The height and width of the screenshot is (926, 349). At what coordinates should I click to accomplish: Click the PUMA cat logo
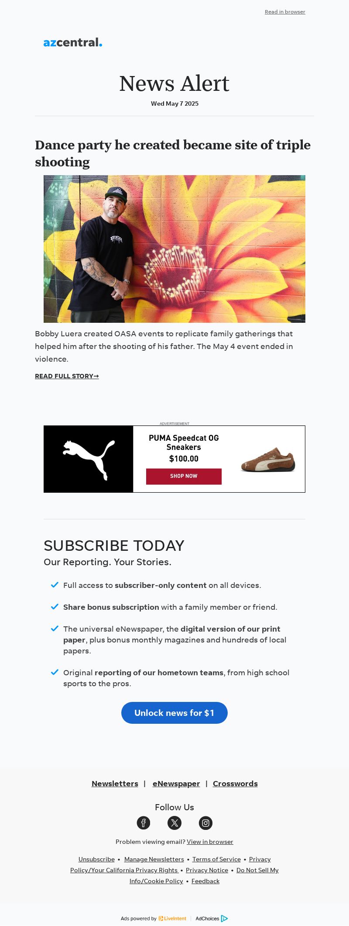click(x=89, y=459)
